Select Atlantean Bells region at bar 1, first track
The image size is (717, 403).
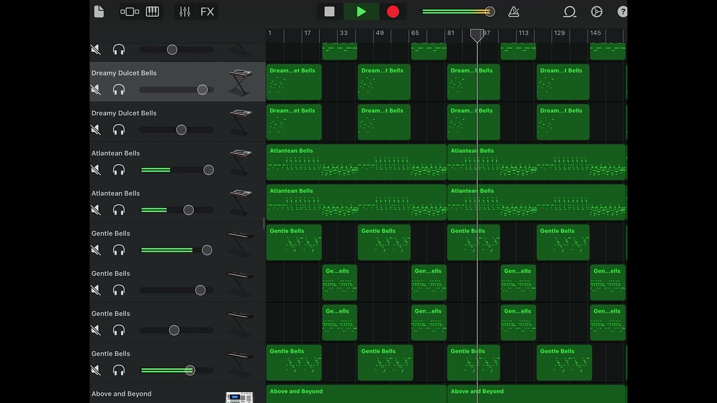(x=356, y=162)
